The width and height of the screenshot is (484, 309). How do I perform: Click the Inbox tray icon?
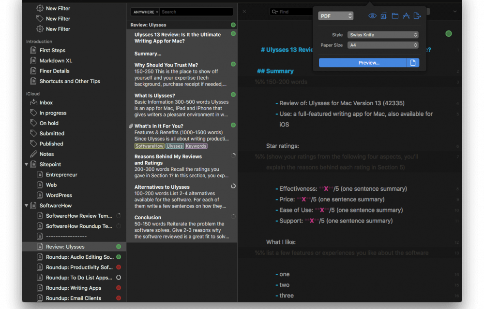(x=33, y=102)
